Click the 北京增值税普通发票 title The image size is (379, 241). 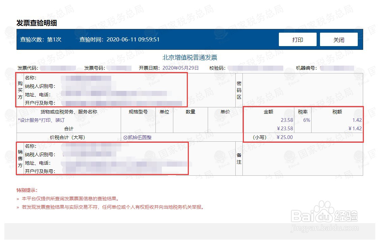(x=190, y=58)
